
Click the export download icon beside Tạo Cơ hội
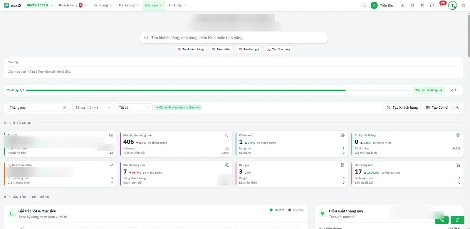pyautogui.click(x=457, y=107)
